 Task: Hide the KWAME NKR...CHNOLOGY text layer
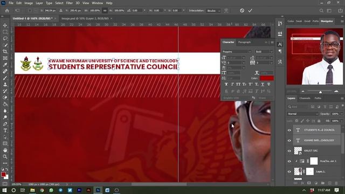coord(289,141)
